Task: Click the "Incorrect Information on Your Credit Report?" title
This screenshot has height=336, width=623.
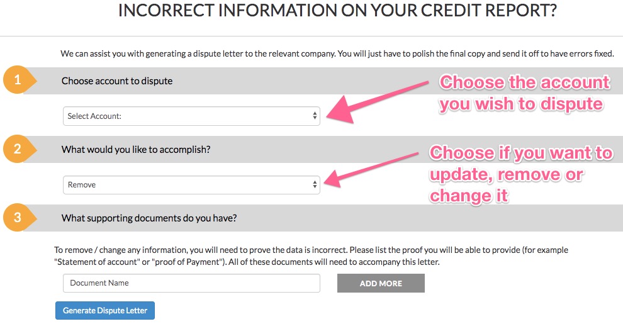Action: pyautogui.click(x=337, y=11)
